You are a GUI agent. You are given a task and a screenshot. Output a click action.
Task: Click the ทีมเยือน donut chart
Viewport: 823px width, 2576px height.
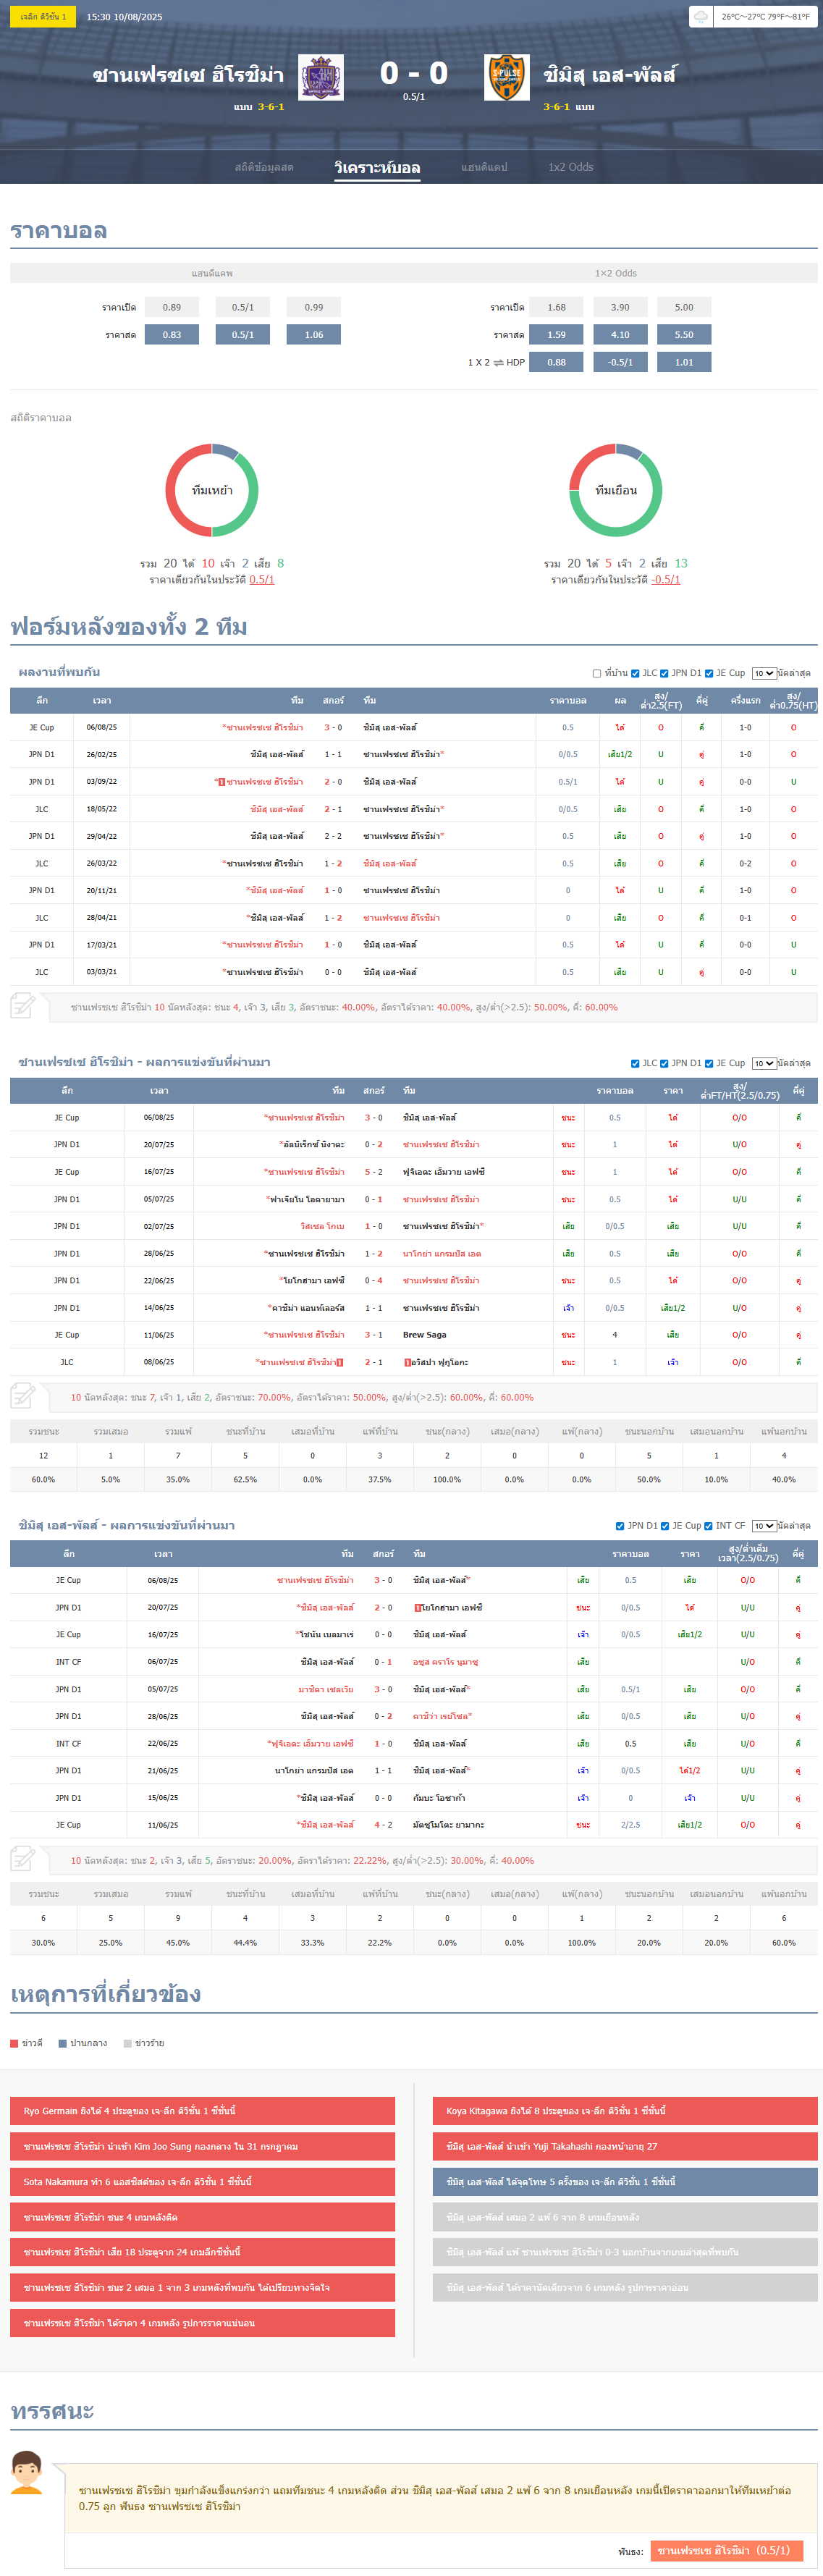tap(616, 490)
